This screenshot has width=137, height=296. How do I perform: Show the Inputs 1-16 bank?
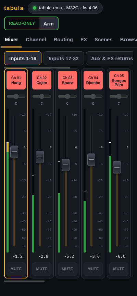tap(23, 58)
